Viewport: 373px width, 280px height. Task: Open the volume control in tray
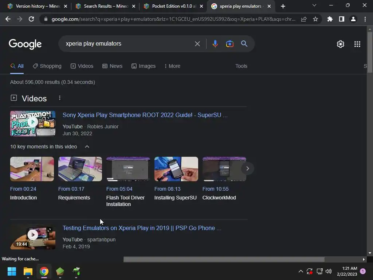click(x=329, y=271)
